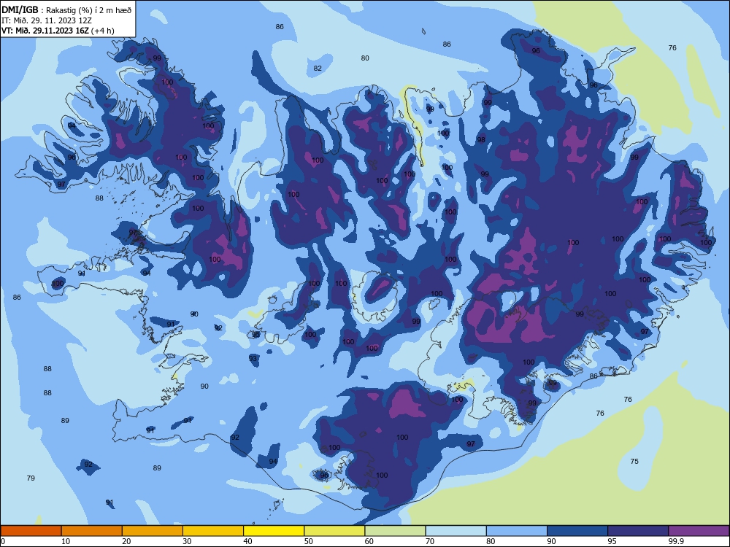730x547 pixels.
Task: Click the humidity value '98' on the map
Action: click(481, 139)
